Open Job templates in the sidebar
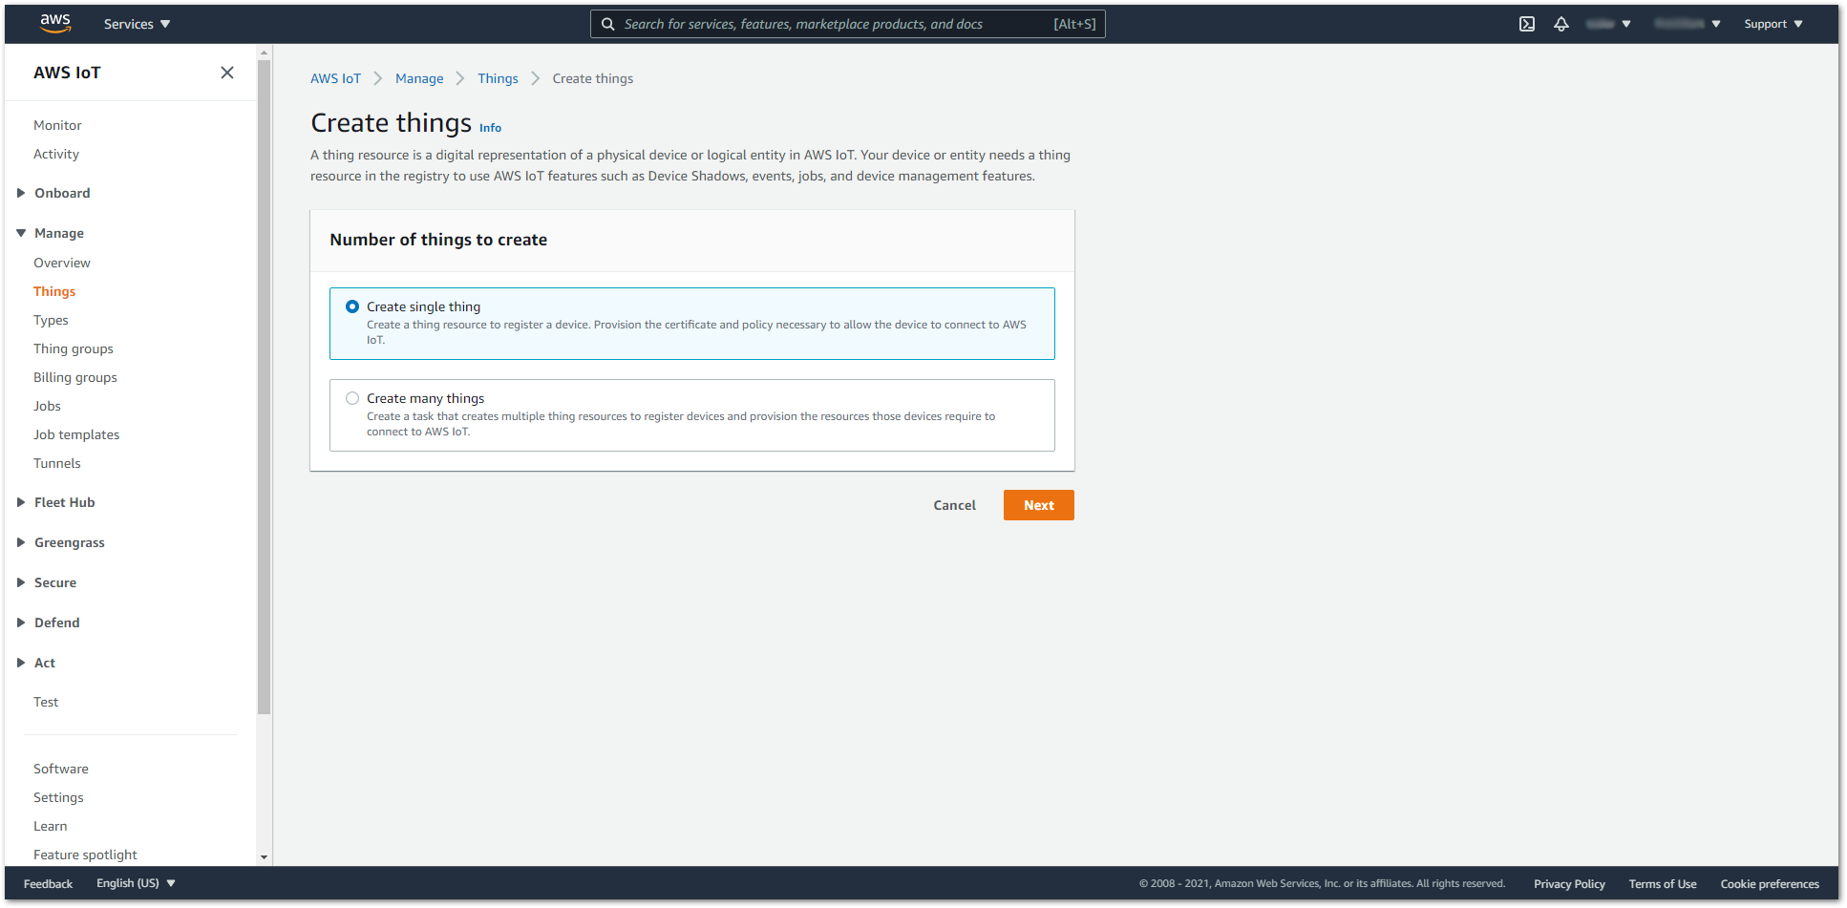The height and width of the screenshot is (908, 1847). [76, 434]
